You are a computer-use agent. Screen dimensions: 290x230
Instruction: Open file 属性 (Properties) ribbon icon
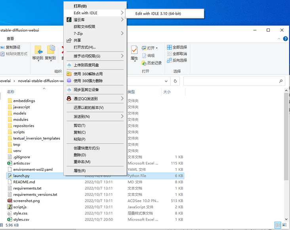(x=134, y=53)
